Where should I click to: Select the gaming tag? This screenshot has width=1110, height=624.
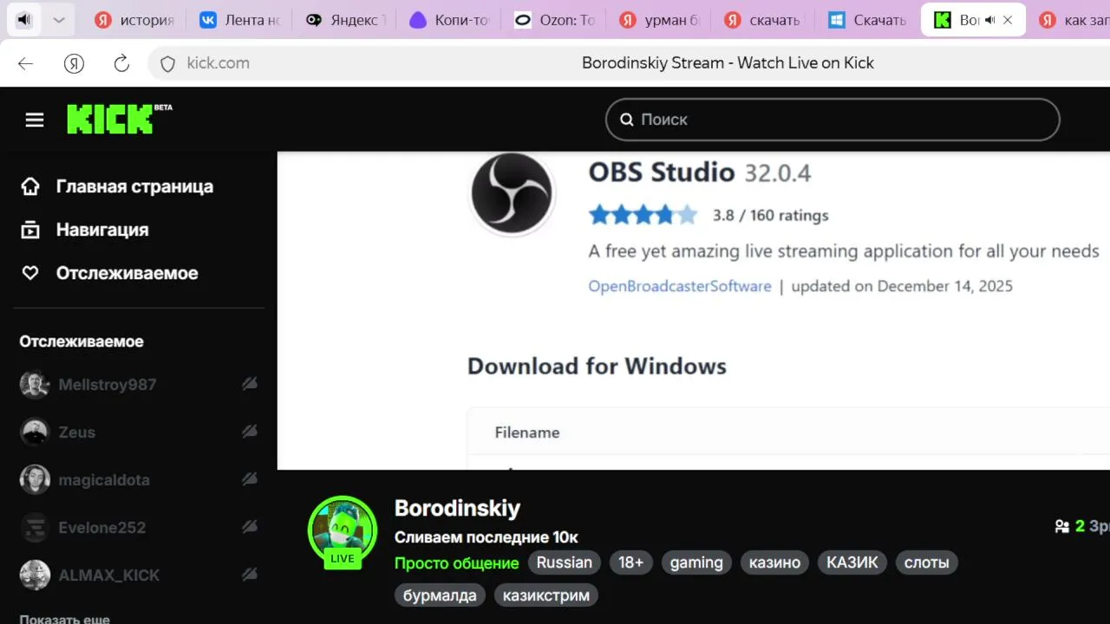pyautogui.click(x=696, y=562)
